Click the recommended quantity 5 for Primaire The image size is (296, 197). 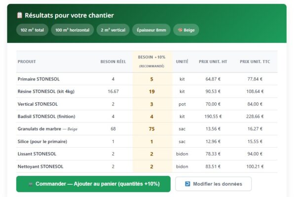pyautogui.click(x=151, y=79)
